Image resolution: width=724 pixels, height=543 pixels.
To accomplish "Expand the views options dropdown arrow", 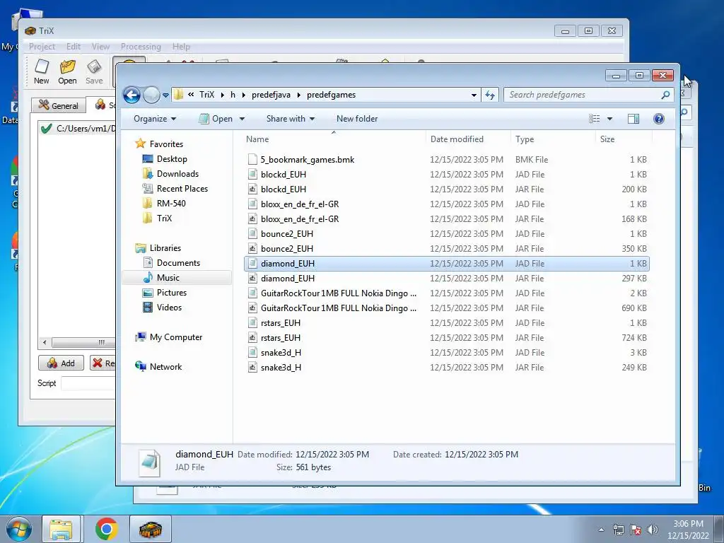I will 609,119.
